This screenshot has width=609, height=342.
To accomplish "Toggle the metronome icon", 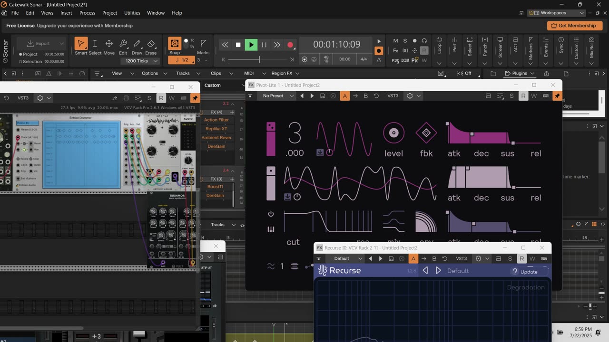I will tap(379, 60).
